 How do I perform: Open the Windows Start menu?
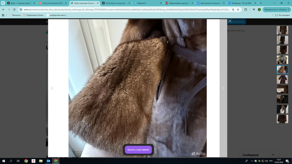tap(4, 161)
